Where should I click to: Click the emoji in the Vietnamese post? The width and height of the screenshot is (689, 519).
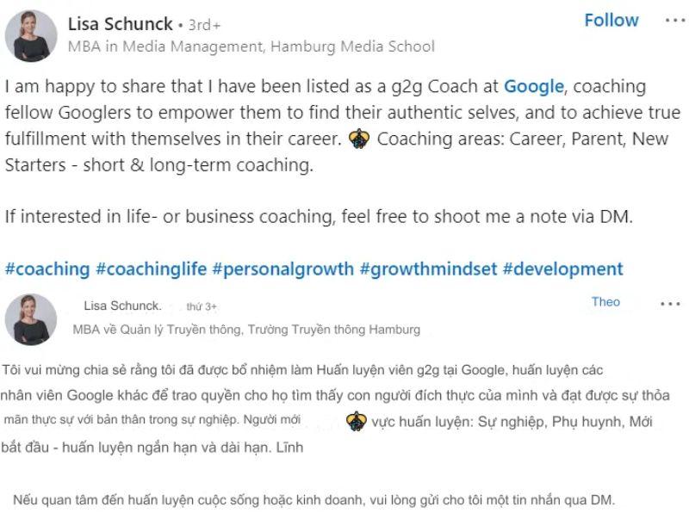click(356, 422)
